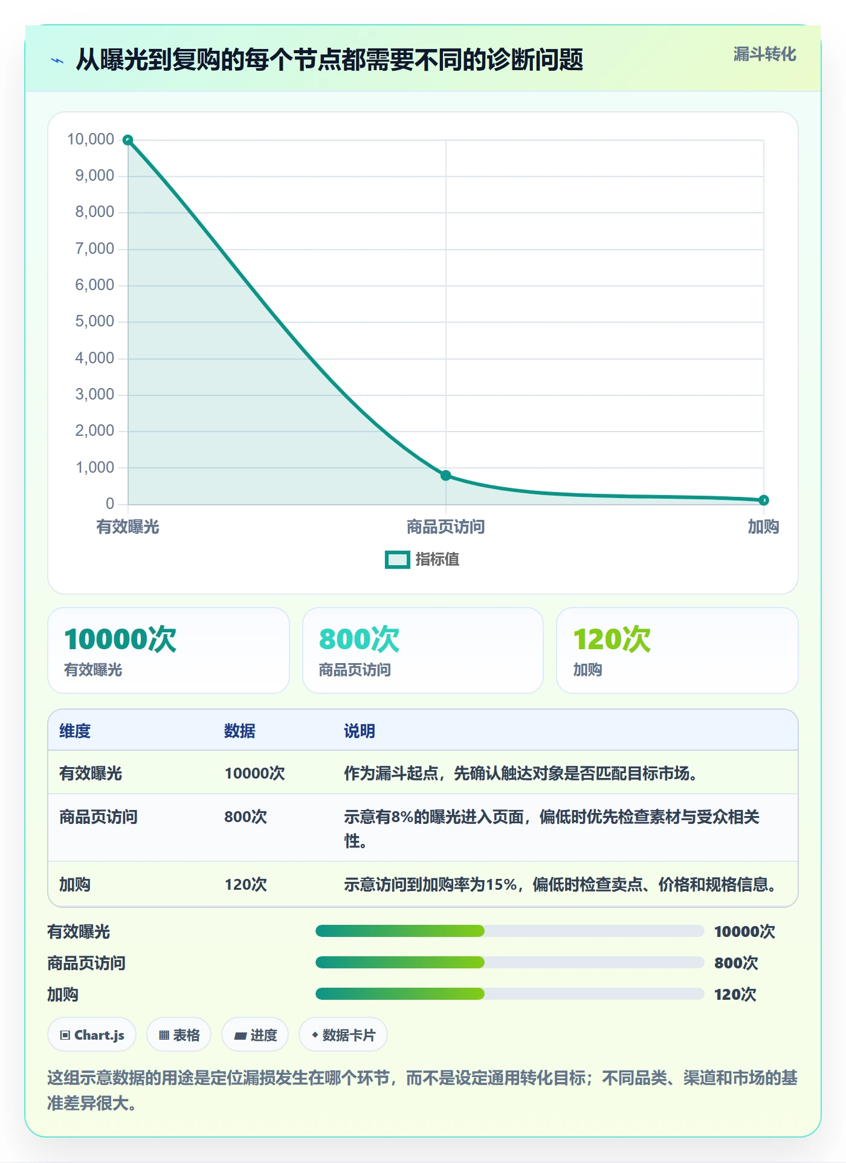Click the 有效曝光 x-axis label

pyautogui.click(x=128, y=527)
